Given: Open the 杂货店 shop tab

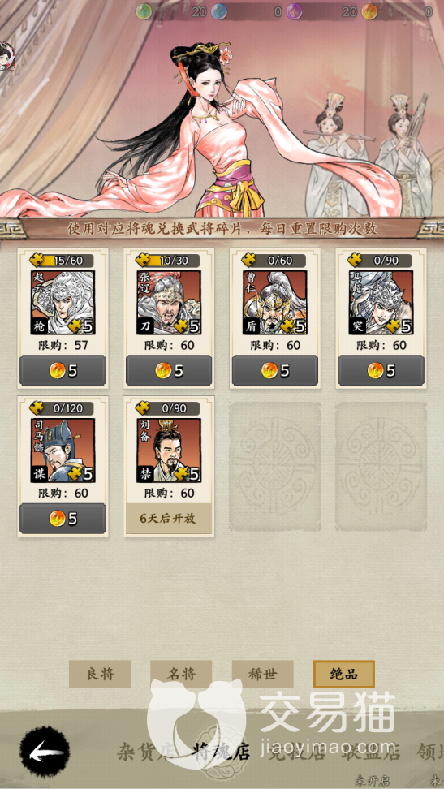Looking at the screenshot, I should tap(146, 752).
